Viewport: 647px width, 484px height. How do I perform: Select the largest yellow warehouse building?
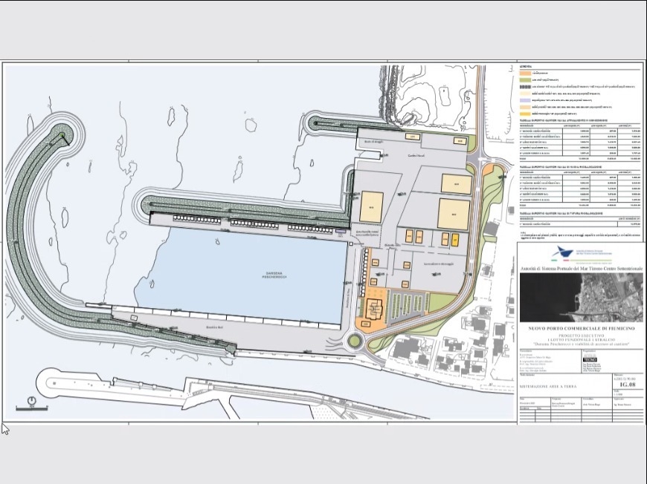click(454, 214)
